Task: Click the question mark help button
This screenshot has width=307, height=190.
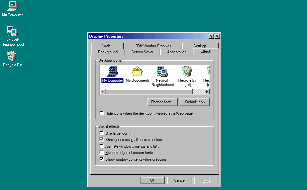Action: (x=211, y=36)
